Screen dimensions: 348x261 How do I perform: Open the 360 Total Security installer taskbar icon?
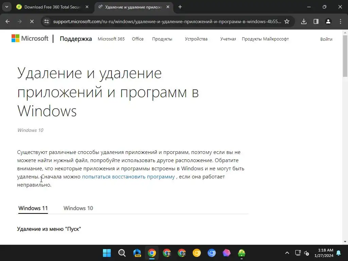click(x=242, y=253)
